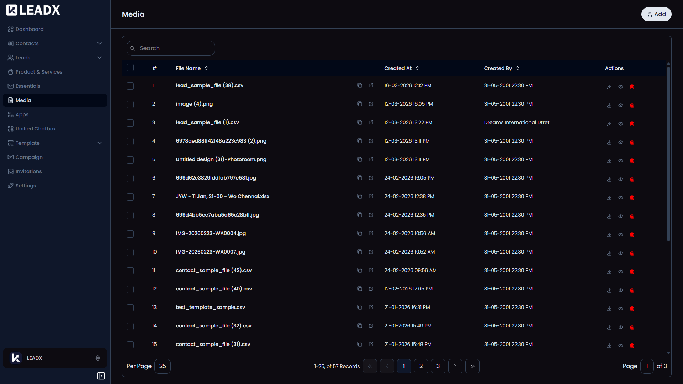The image size is (683, 384).
Task: Copy link for lead_sample_file (1).csv
Action: 359,122
